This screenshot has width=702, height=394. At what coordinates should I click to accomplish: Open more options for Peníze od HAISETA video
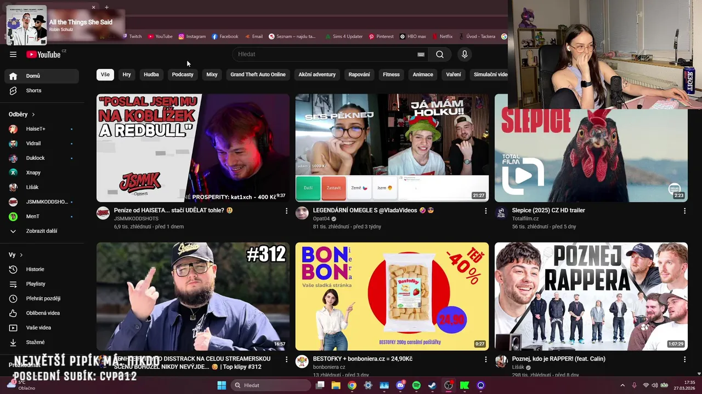point(286,211)
